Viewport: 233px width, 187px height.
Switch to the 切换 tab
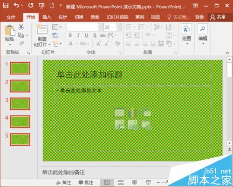tap(79, 17)
